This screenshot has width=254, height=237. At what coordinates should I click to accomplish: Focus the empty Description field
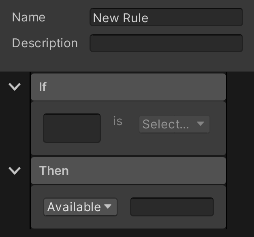pyautogui.click(x=166, y=43)
